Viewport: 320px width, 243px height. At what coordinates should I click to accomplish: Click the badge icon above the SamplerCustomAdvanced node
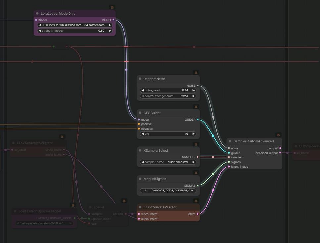tap(278, 135)
